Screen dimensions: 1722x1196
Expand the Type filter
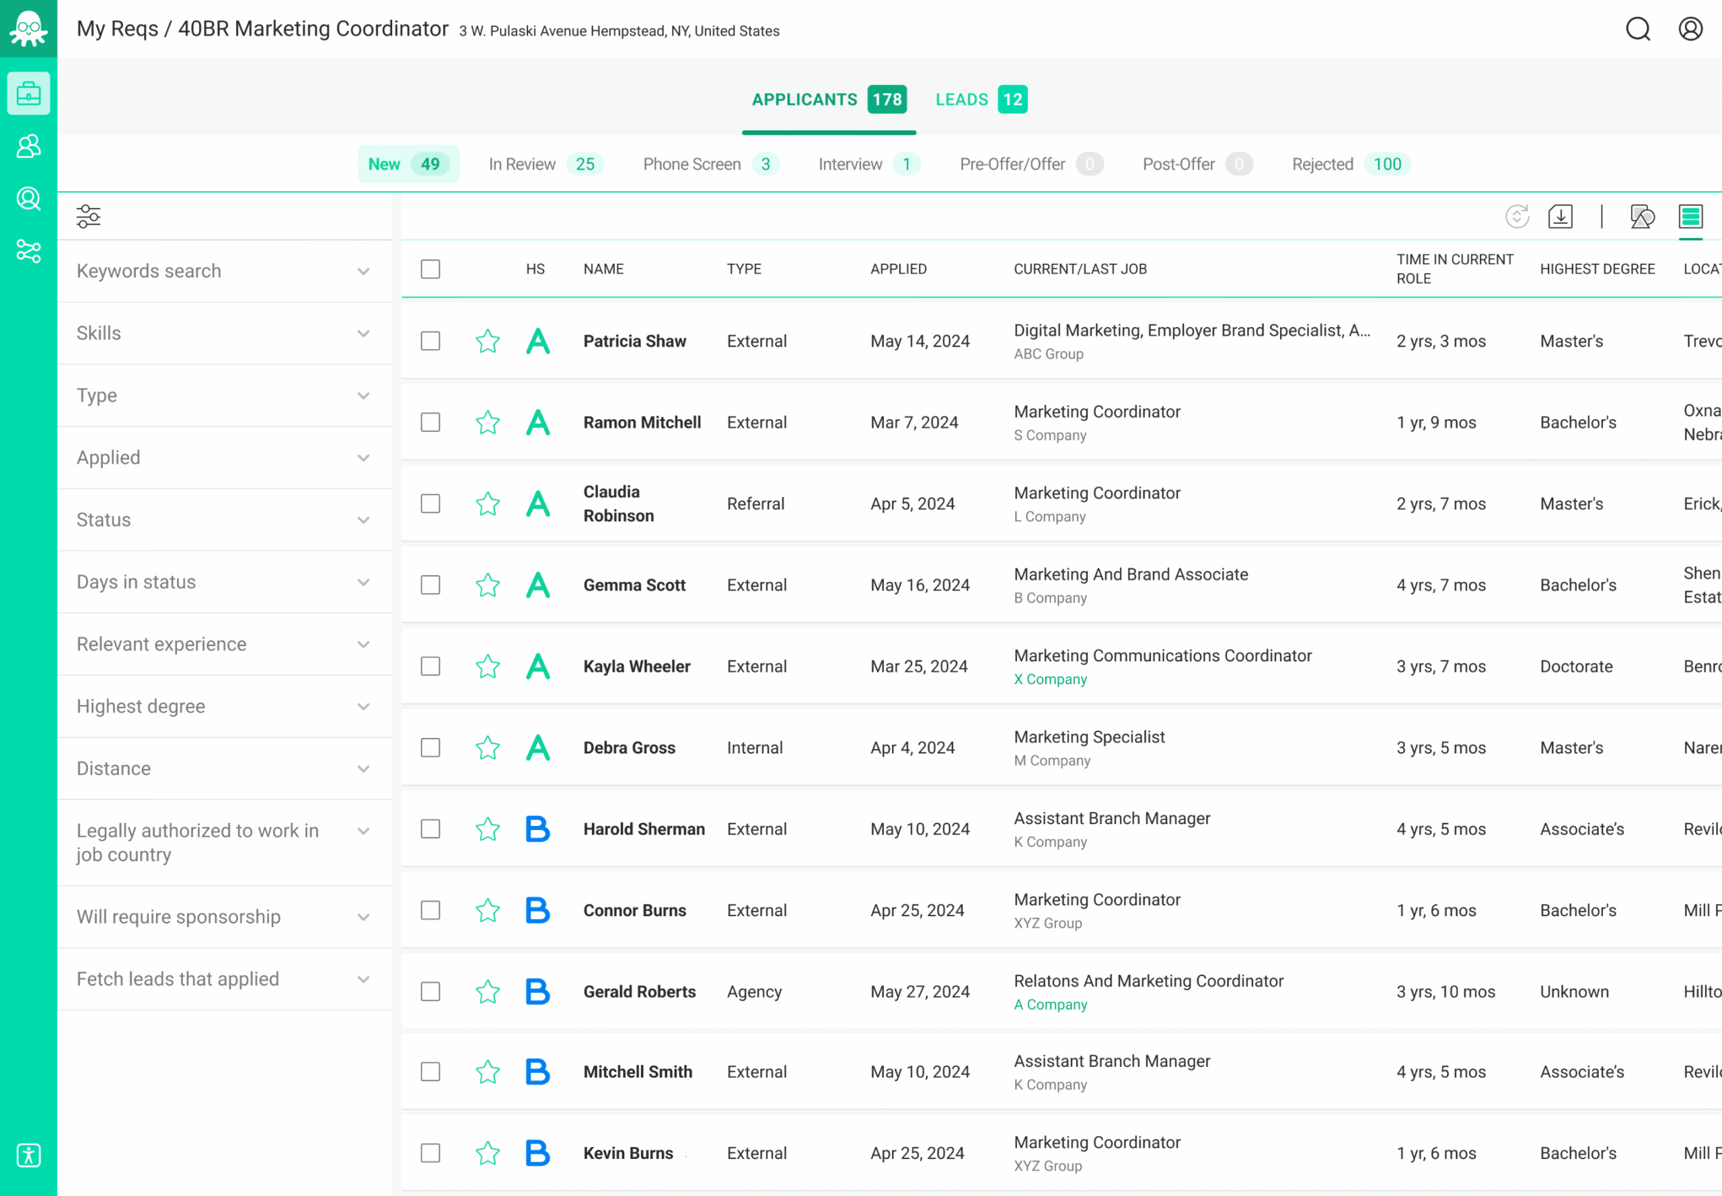click(225, 396)
